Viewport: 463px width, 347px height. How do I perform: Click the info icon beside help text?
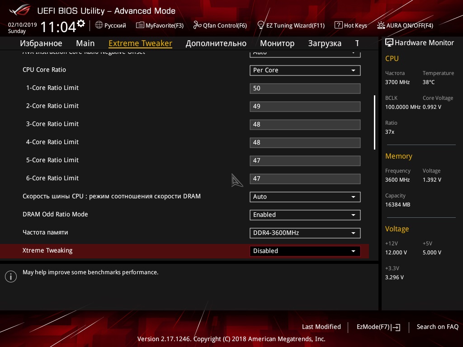coord(11,277)
